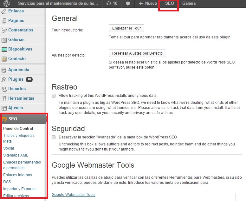Image resolution: width=246 pixels, height=201 pixels.
Task: Open Galería in the admin bar
Action: 189,3
